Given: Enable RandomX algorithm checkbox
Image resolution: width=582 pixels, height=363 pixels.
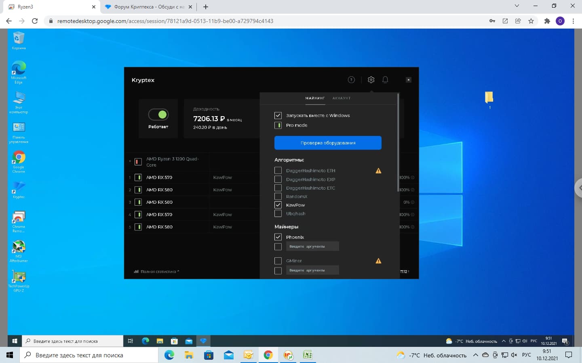Looking at the screenshot, I should click(278, 196).
